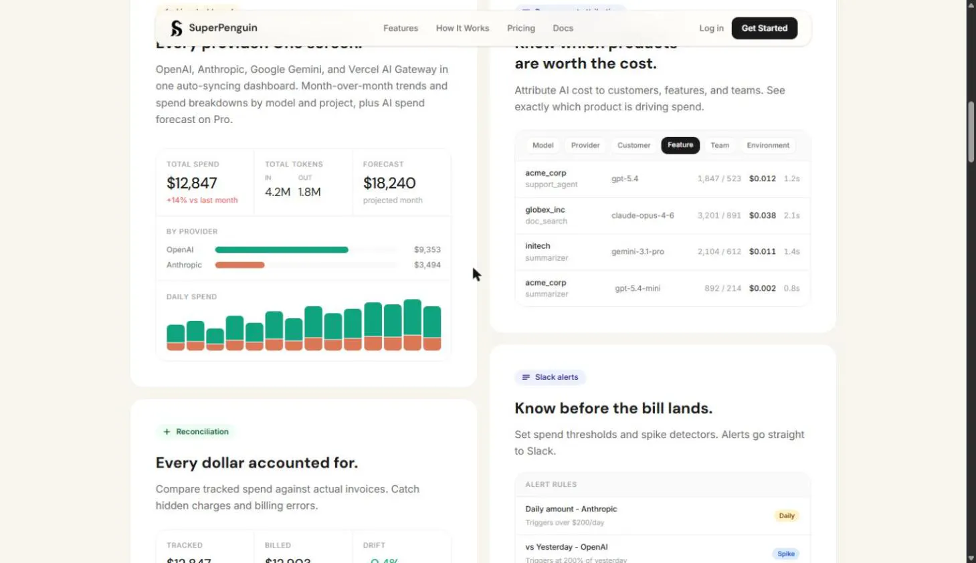This screenshot has width=976, height=563.
Task: Click the Every dollar accounted for heading
Action: point(257,463)
